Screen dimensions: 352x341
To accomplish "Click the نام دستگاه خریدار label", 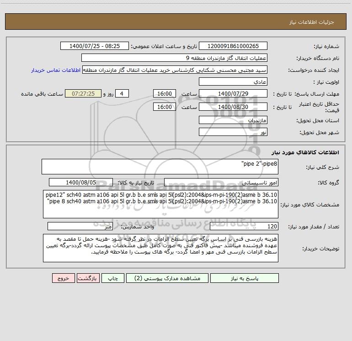I will click(318, 58).
